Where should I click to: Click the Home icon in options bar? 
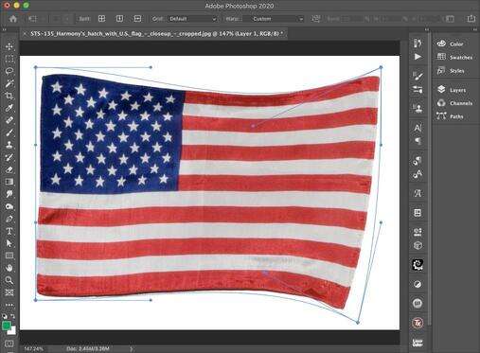[13, 19]
